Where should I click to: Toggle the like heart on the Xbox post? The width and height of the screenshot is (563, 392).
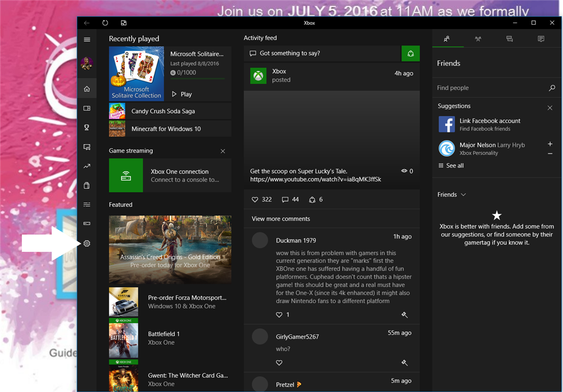coord(255,199)
